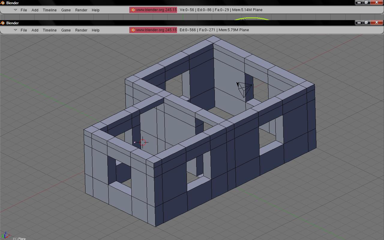Open the Add menu in the back Blender window
The image size is (384, 240).
point(35,10)
